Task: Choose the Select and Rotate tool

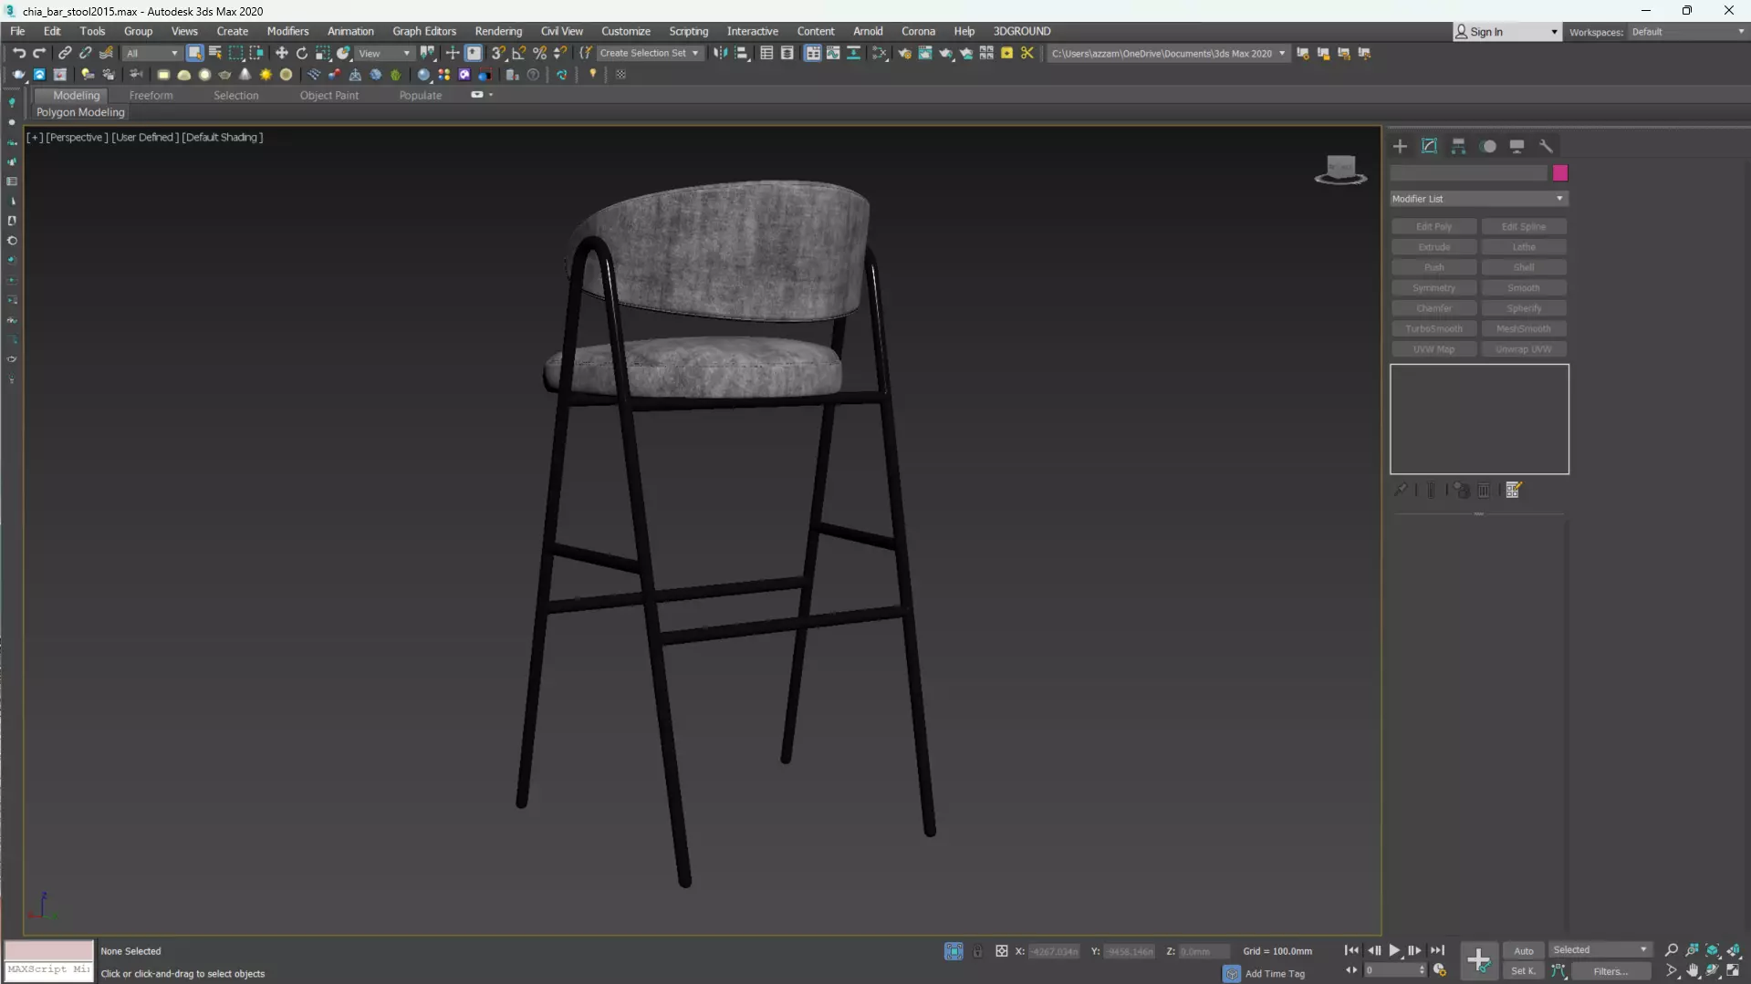Action: [302, 53]
